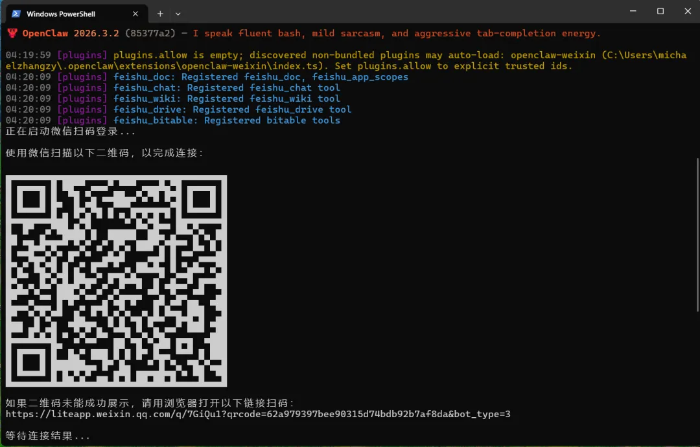This screenshot has width=700, height=447.
Task: Open the liteapp.weixin.qq.com link
Action: click(x=257, y=414)
